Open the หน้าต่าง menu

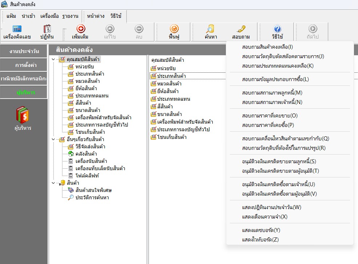click(95, 16)
